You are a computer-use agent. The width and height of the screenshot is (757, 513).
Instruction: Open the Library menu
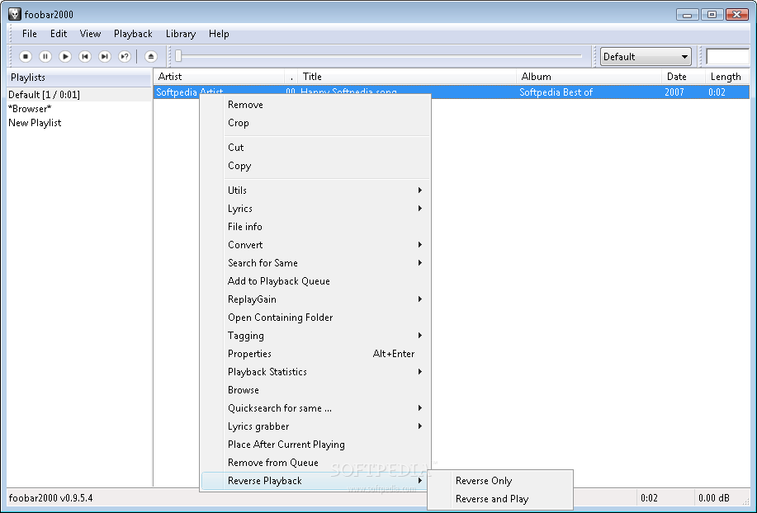click(x=181, y=34)
